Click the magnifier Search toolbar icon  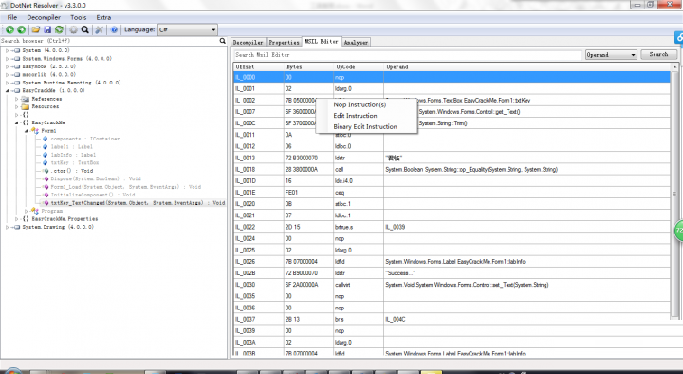[x=85, y=29]
